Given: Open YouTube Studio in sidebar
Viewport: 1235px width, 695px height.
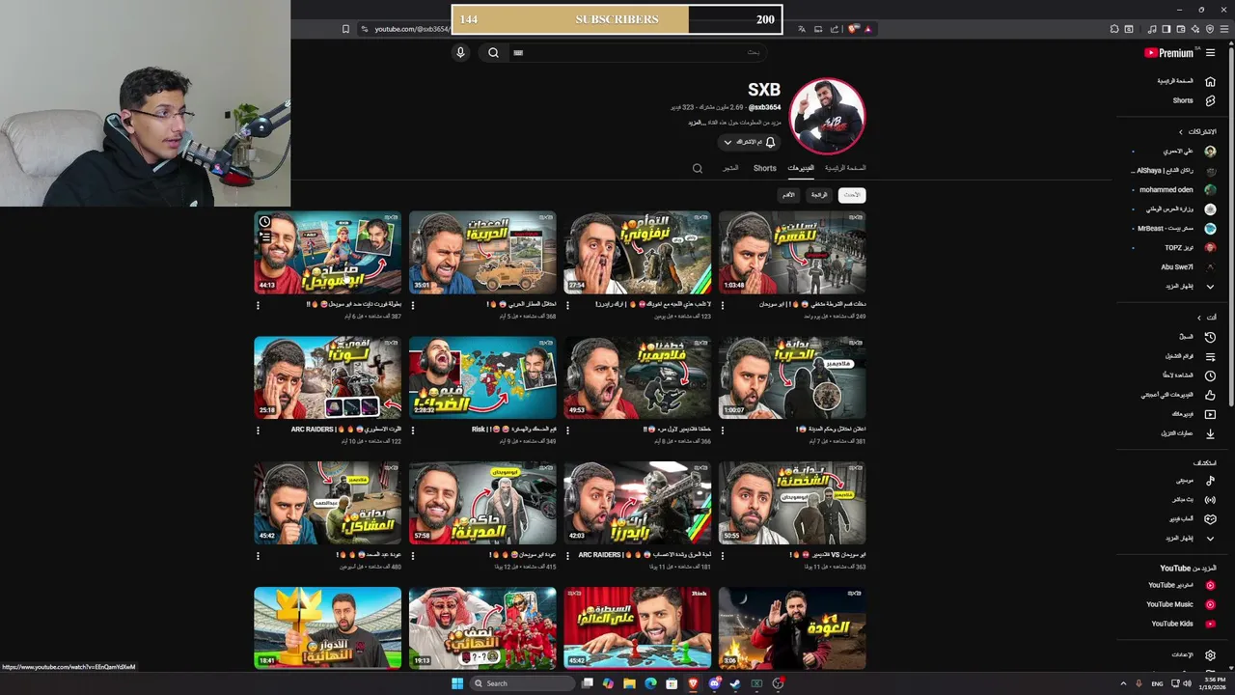Looking at the screenshot, I should point(1180,585).
